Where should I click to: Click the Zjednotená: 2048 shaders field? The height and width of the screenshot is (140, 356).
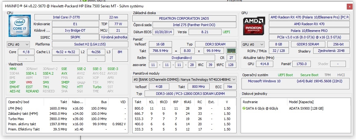pyautogui.click(x=332, y=51)
